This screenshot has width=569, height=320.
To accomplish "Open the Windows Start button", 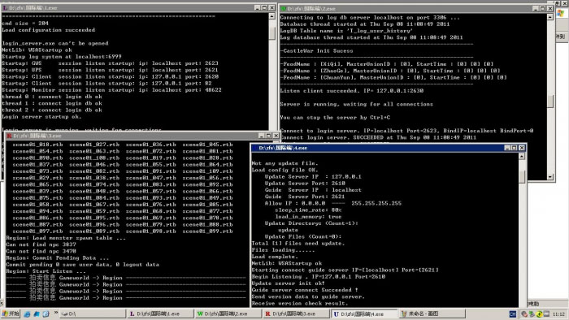I will pyautogui.click(x=10, y=314).
